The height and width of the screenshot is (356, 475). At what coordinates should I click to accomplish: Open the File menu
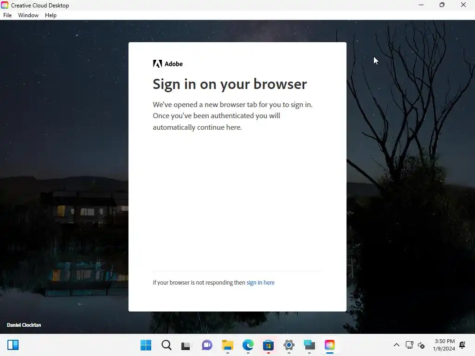pyautogui.click(x=7, y=15)
